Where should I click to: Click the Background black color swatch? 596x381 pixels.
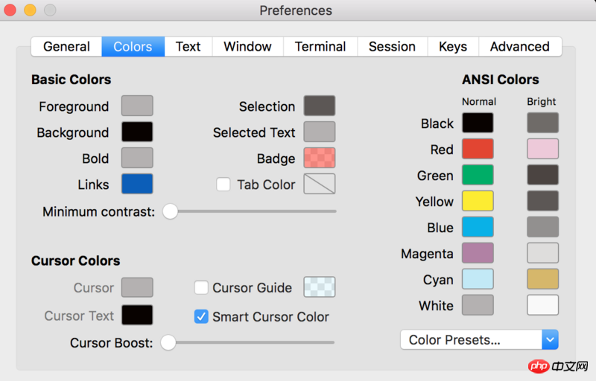pyautogui.click(x=137, y=132)
